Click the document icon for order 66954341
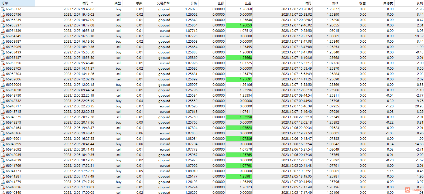The height and width of the screenshot is (194, 424). pos(3,36)
